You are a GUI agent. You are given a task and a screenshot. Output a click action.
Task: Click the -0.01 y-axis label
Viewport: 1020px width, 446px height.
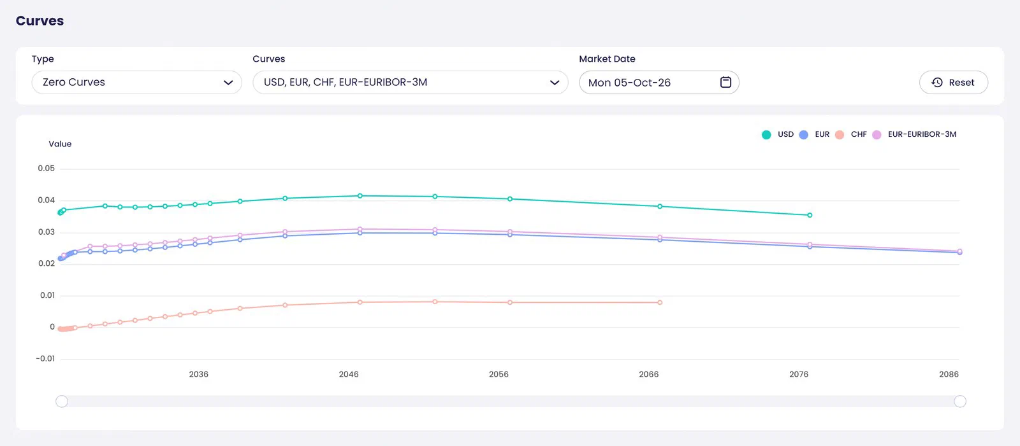(45, 359)
